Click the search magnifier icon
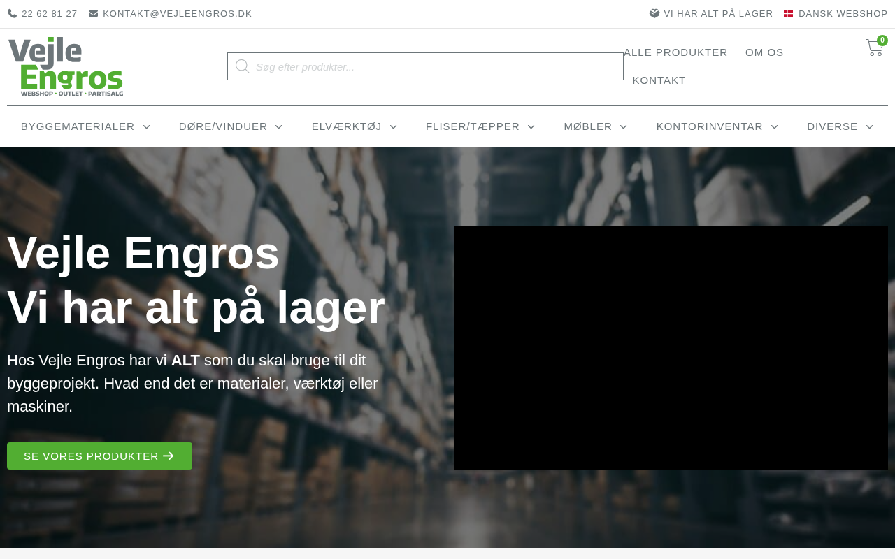Viewport: 895px width, 559px height. point(243,66)
